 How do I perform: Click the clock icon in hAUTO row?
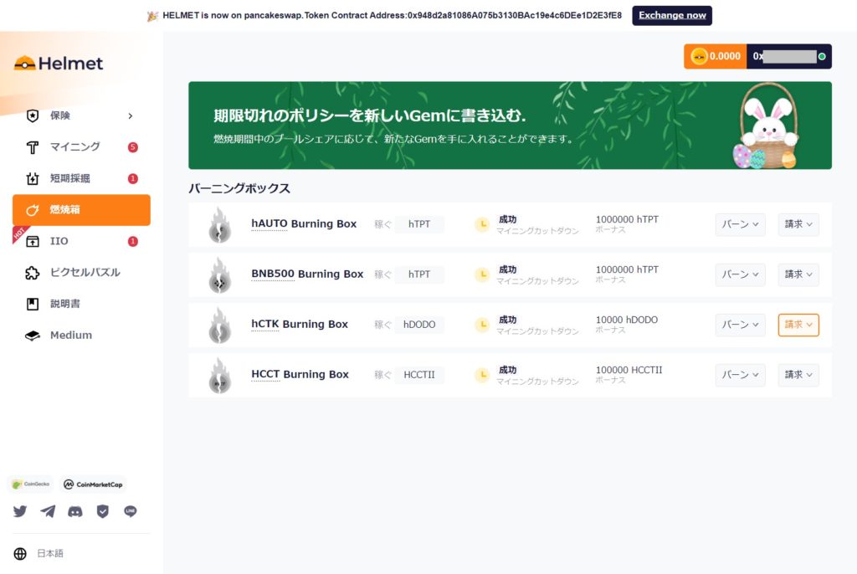click(x=483, y=224)
